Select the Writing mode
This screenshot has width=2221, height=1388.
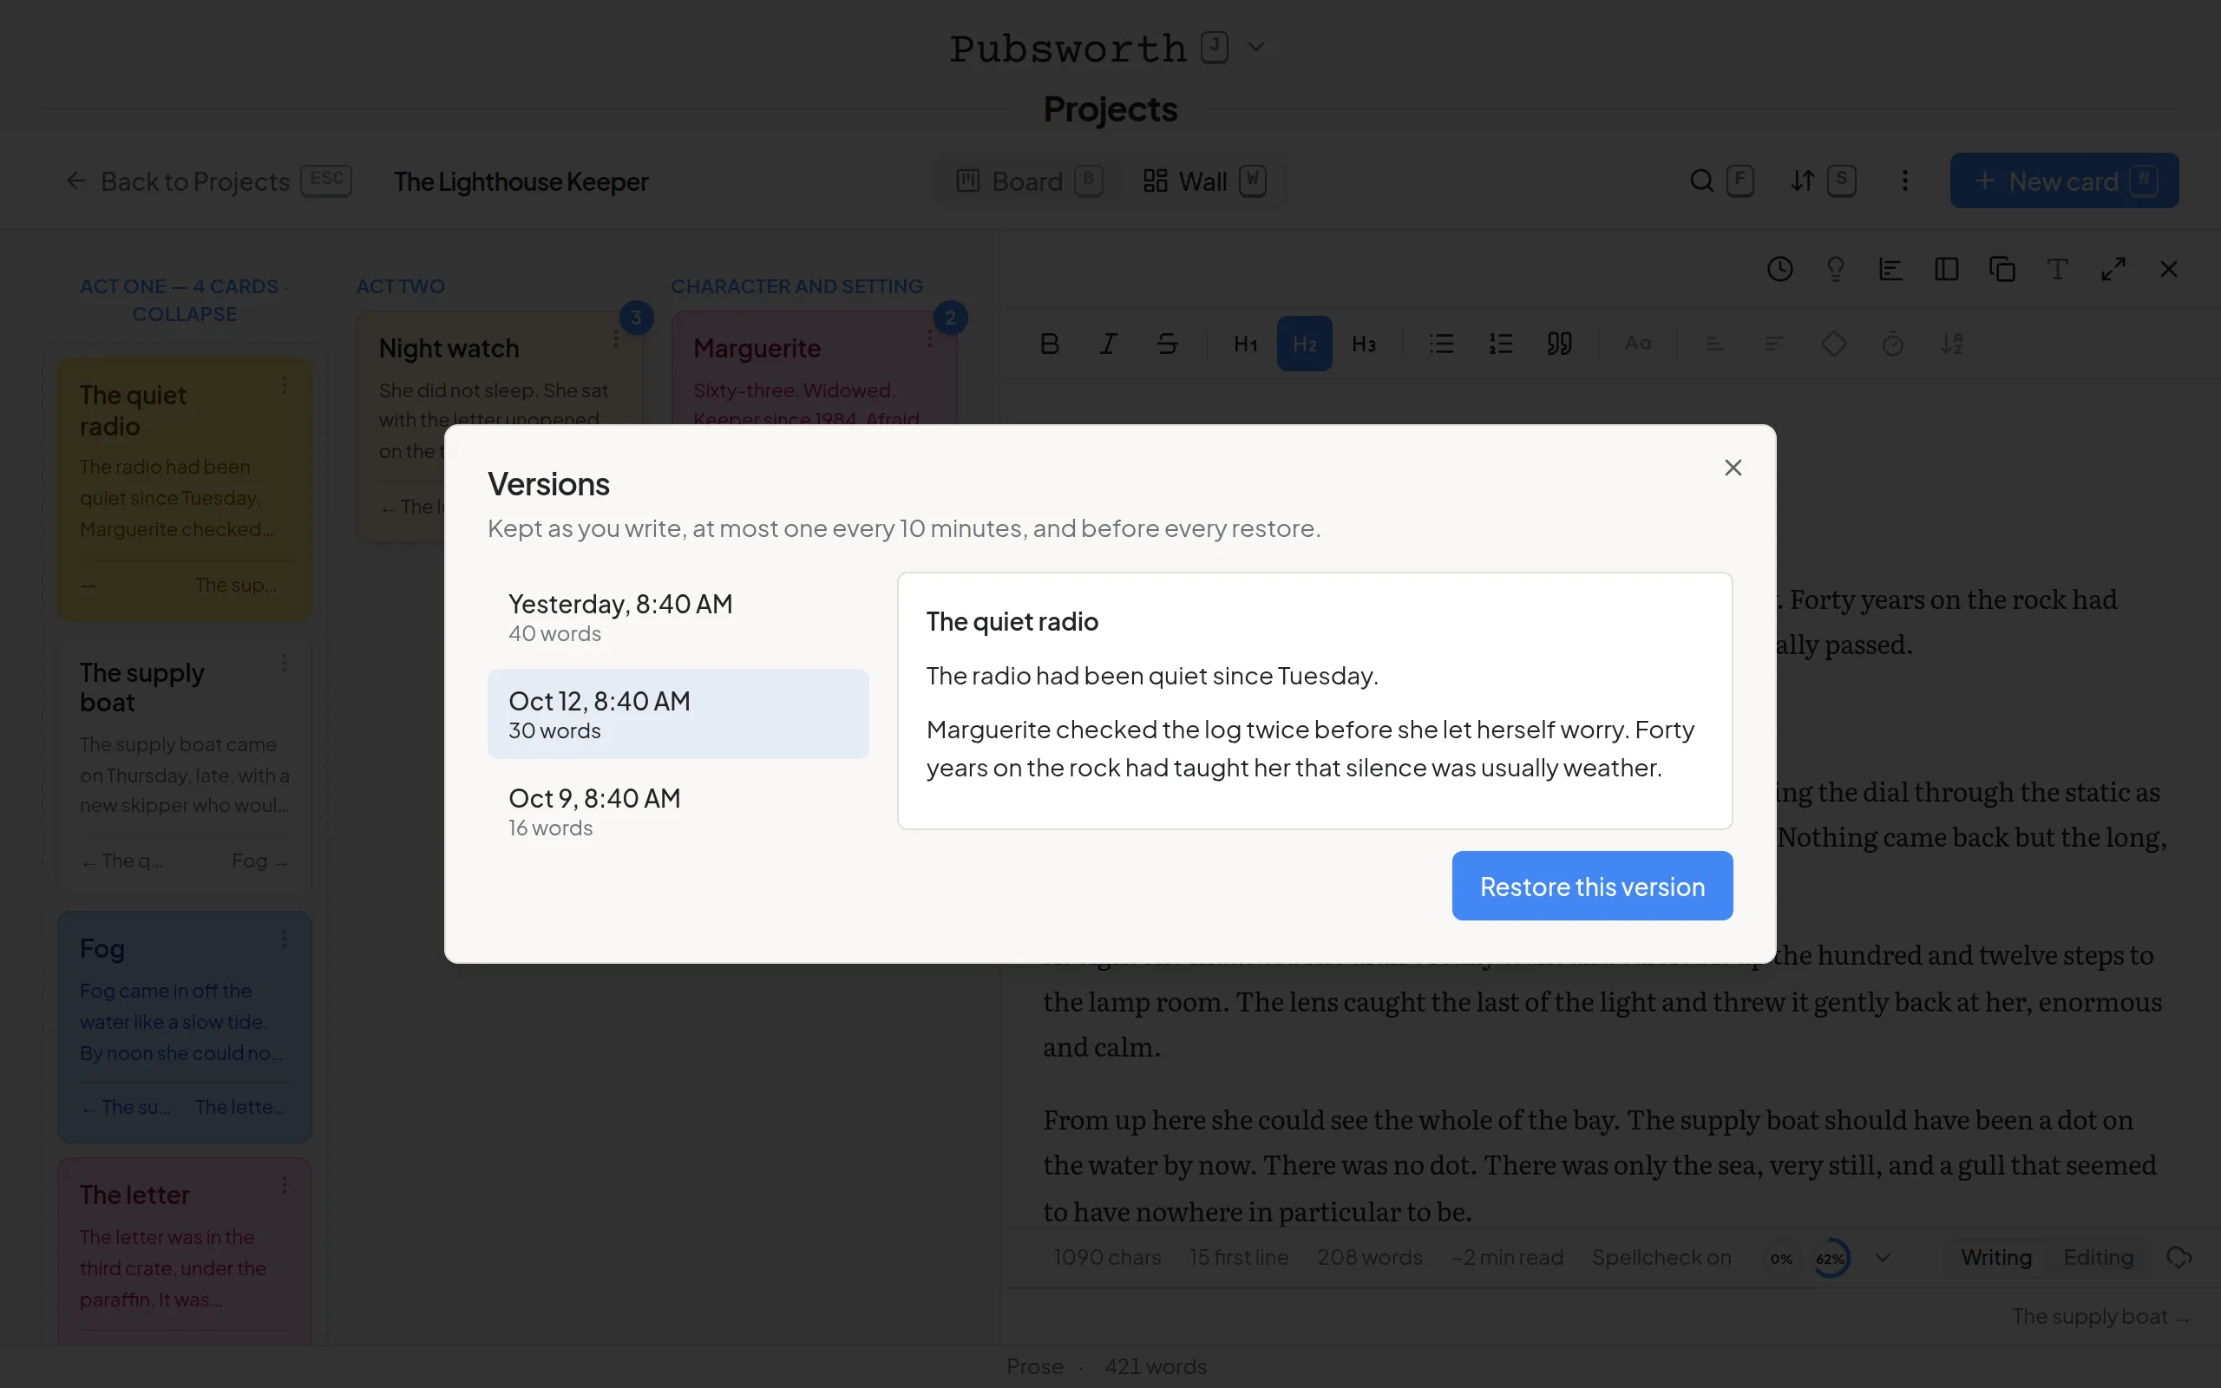click(x=1996, y=1258)
